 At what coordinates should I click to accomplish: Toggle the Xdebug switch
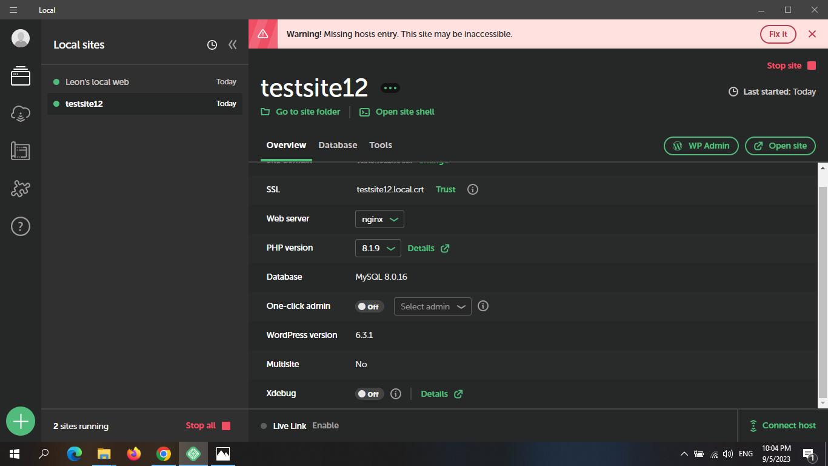[369, 394]
